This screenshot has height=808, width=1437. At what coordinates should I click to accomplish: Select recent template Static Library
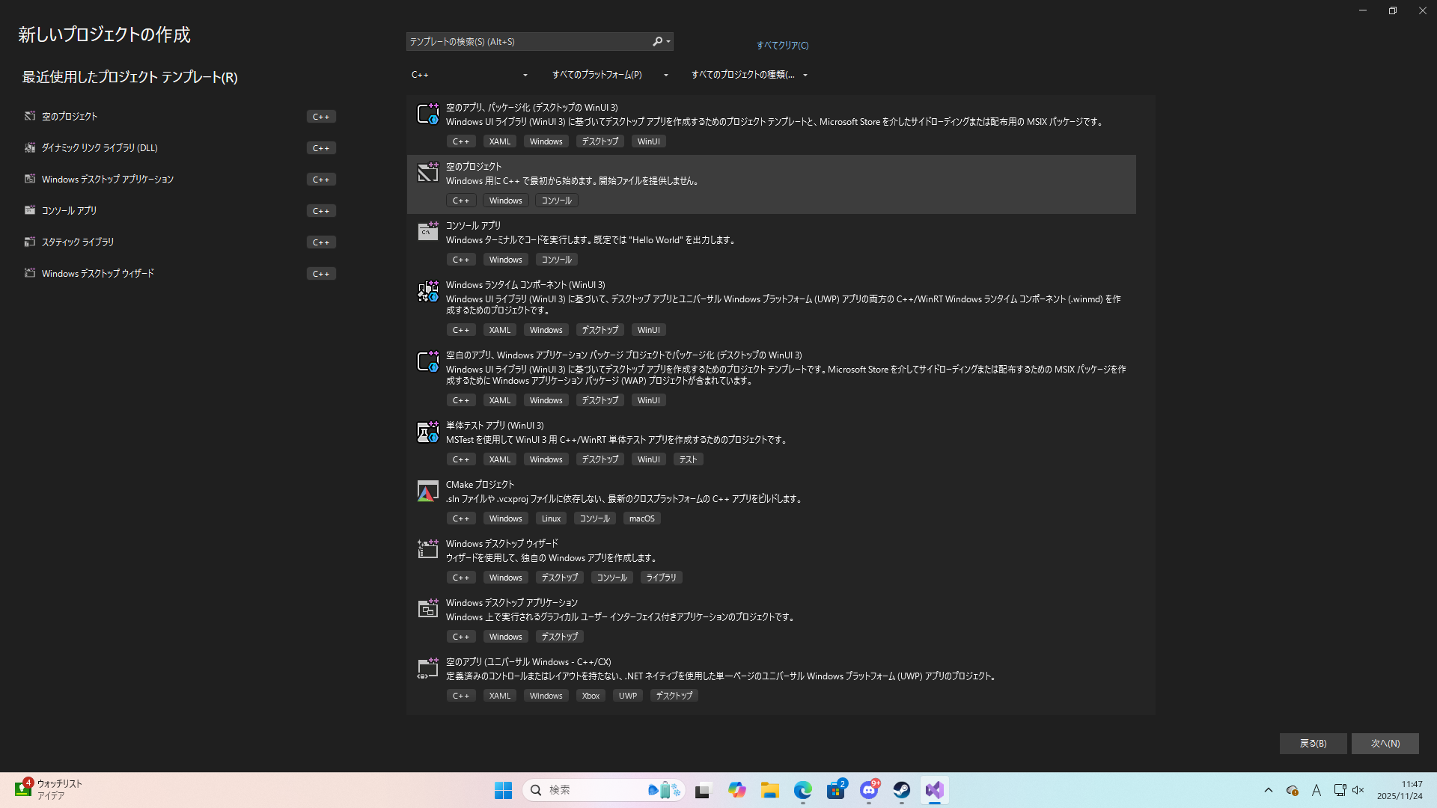(78, 242)
